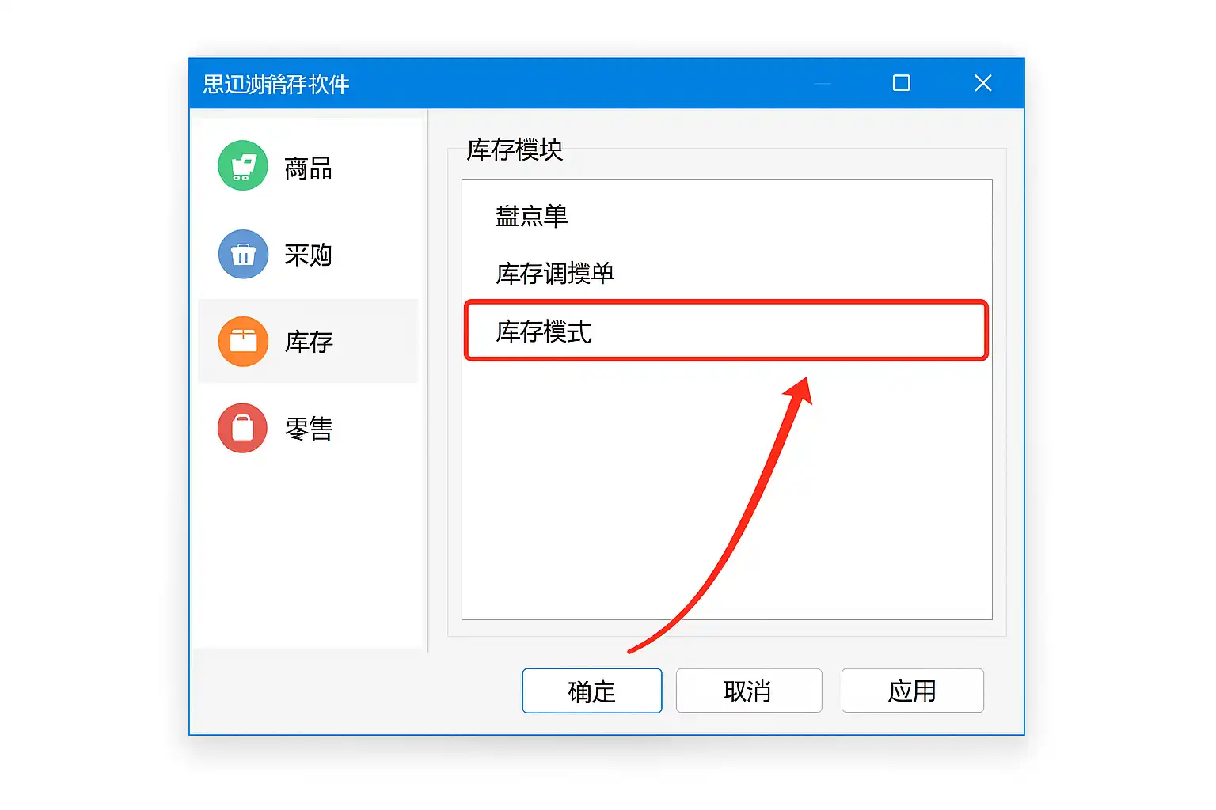
Task: Choose 库存调拨单 from the list
Action: point(555,274)
